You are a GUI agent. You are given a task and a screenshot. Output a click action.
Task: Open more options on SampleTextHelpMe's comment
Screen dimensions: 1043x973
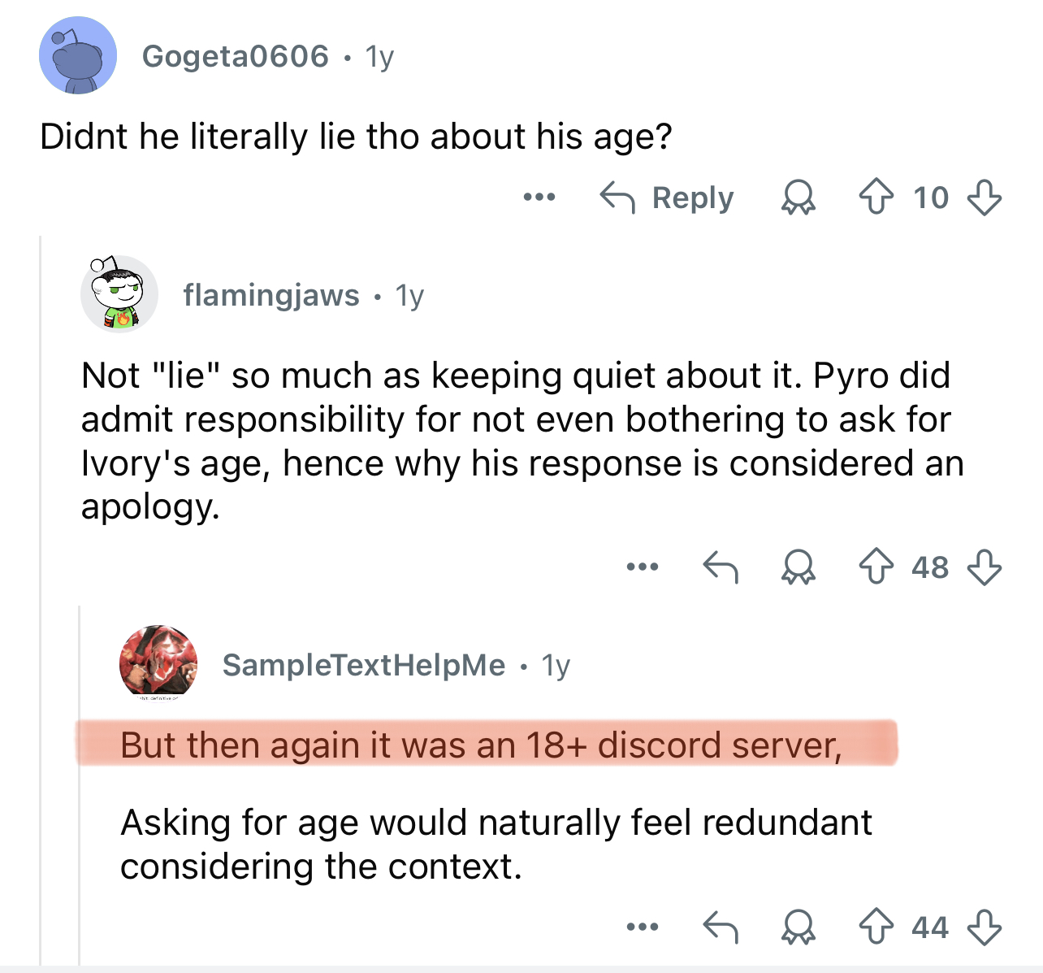pos(643,927)
